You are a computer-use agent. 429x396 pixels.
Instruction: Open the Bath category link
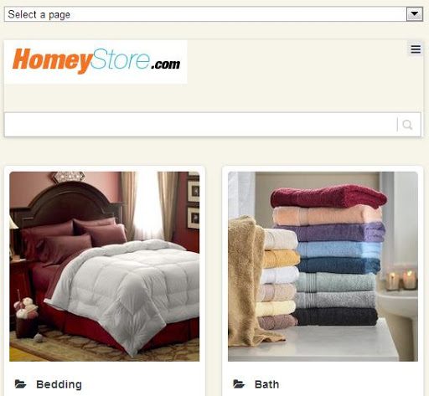[x=266, y=384]
